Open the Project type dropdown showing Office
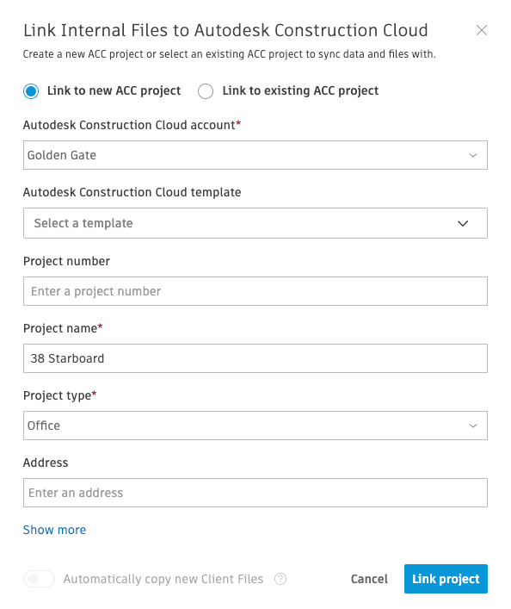511x609 pixels. pos(255,426)
